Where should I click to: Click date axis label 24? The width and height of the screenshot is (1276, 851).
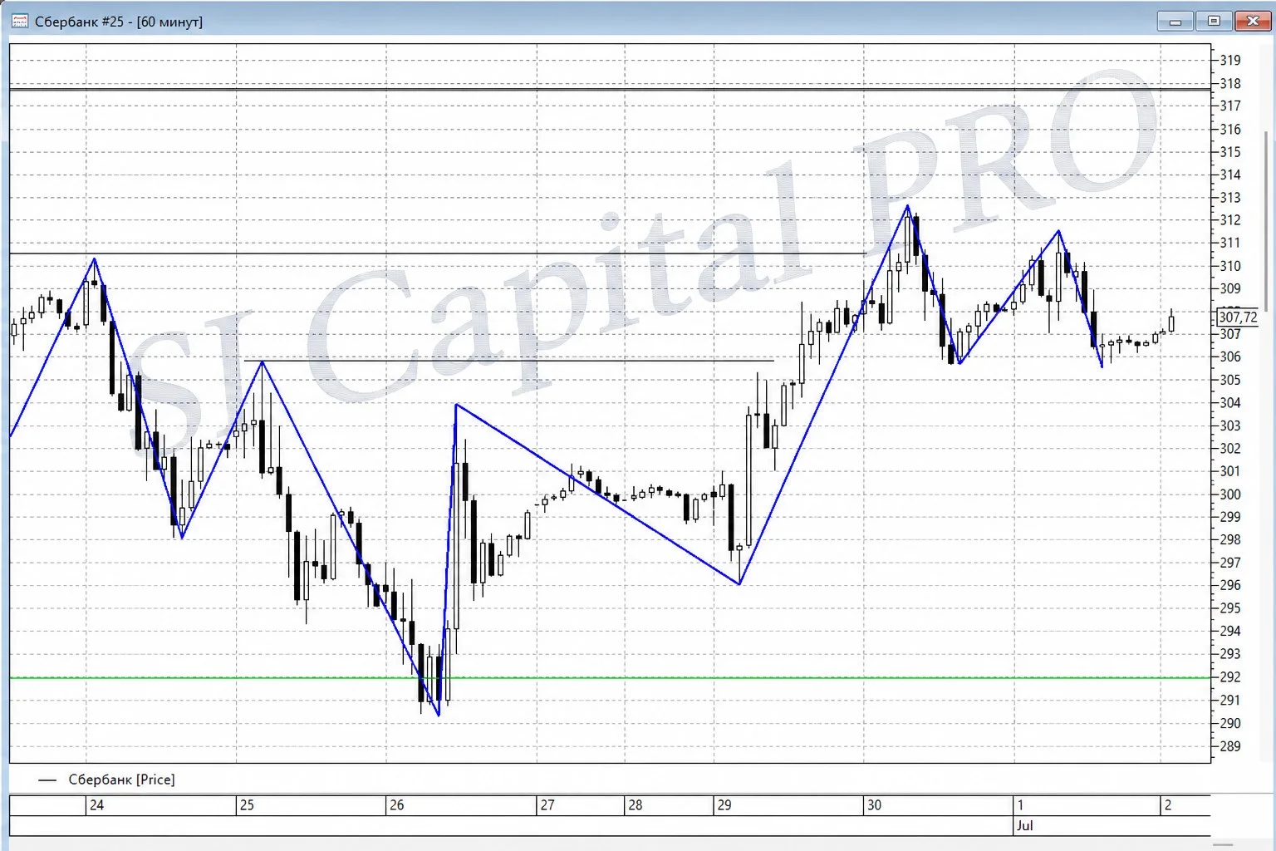click(x=97, y=805)
